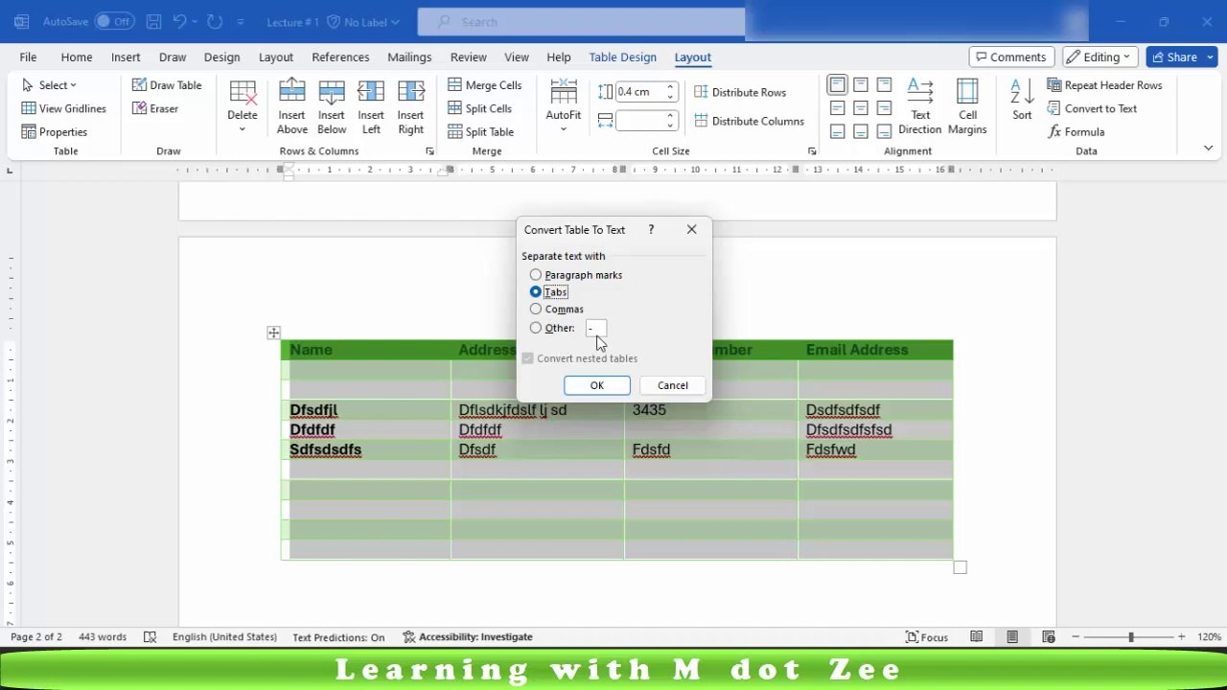Viewport: 1227px width, 690px height.
Task: Click the Redo icon in title bar
Action: click(215, 21)
